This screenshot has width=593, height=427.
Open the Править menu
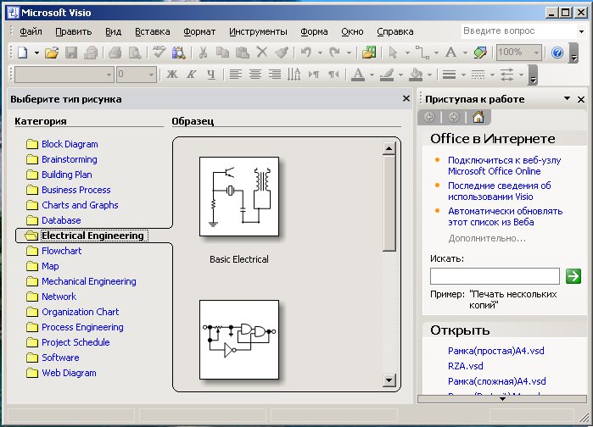(x=73, y=31)
